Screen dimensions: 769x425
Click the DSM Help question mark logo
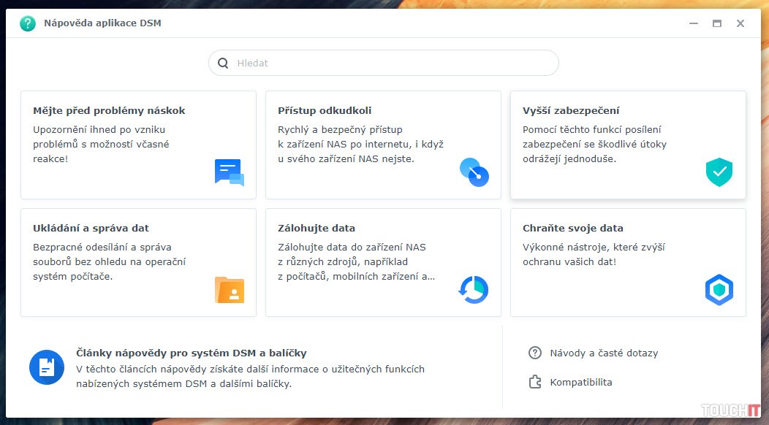pyautogui.click(x=28, y=23)
